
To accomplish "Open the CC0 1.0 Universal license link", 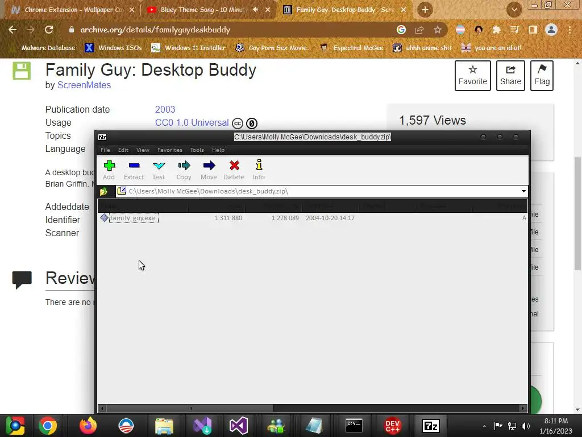I will [192, 123].
